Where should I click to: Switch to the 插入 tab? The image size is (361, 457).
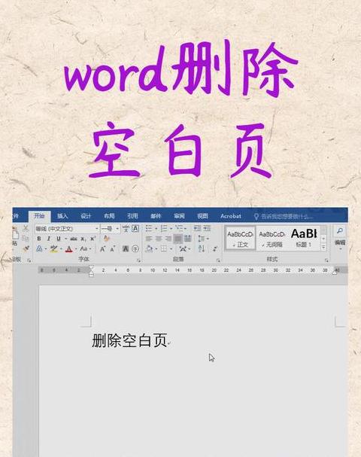click(62, 216)
